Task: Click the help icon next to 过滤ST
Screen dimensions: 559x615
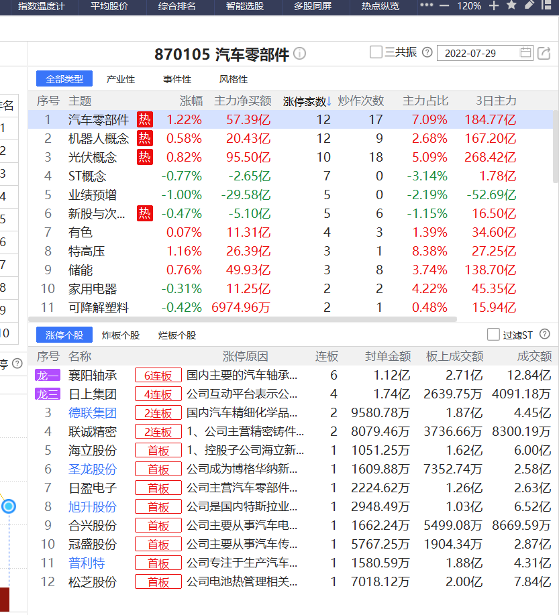Action: tap(544, 334)
